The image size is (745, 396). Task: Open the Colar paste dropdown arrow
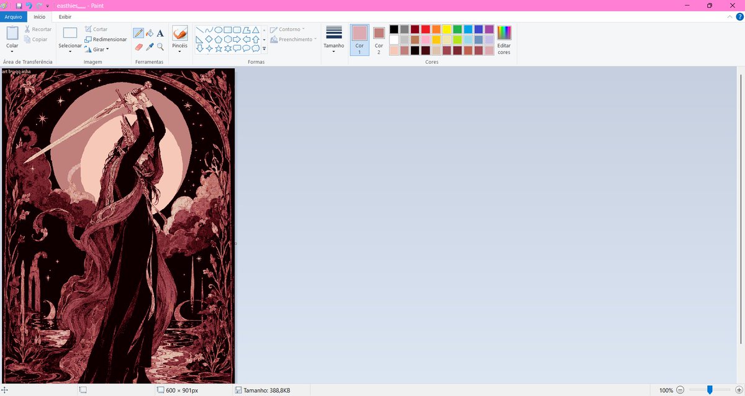[12, 52]
